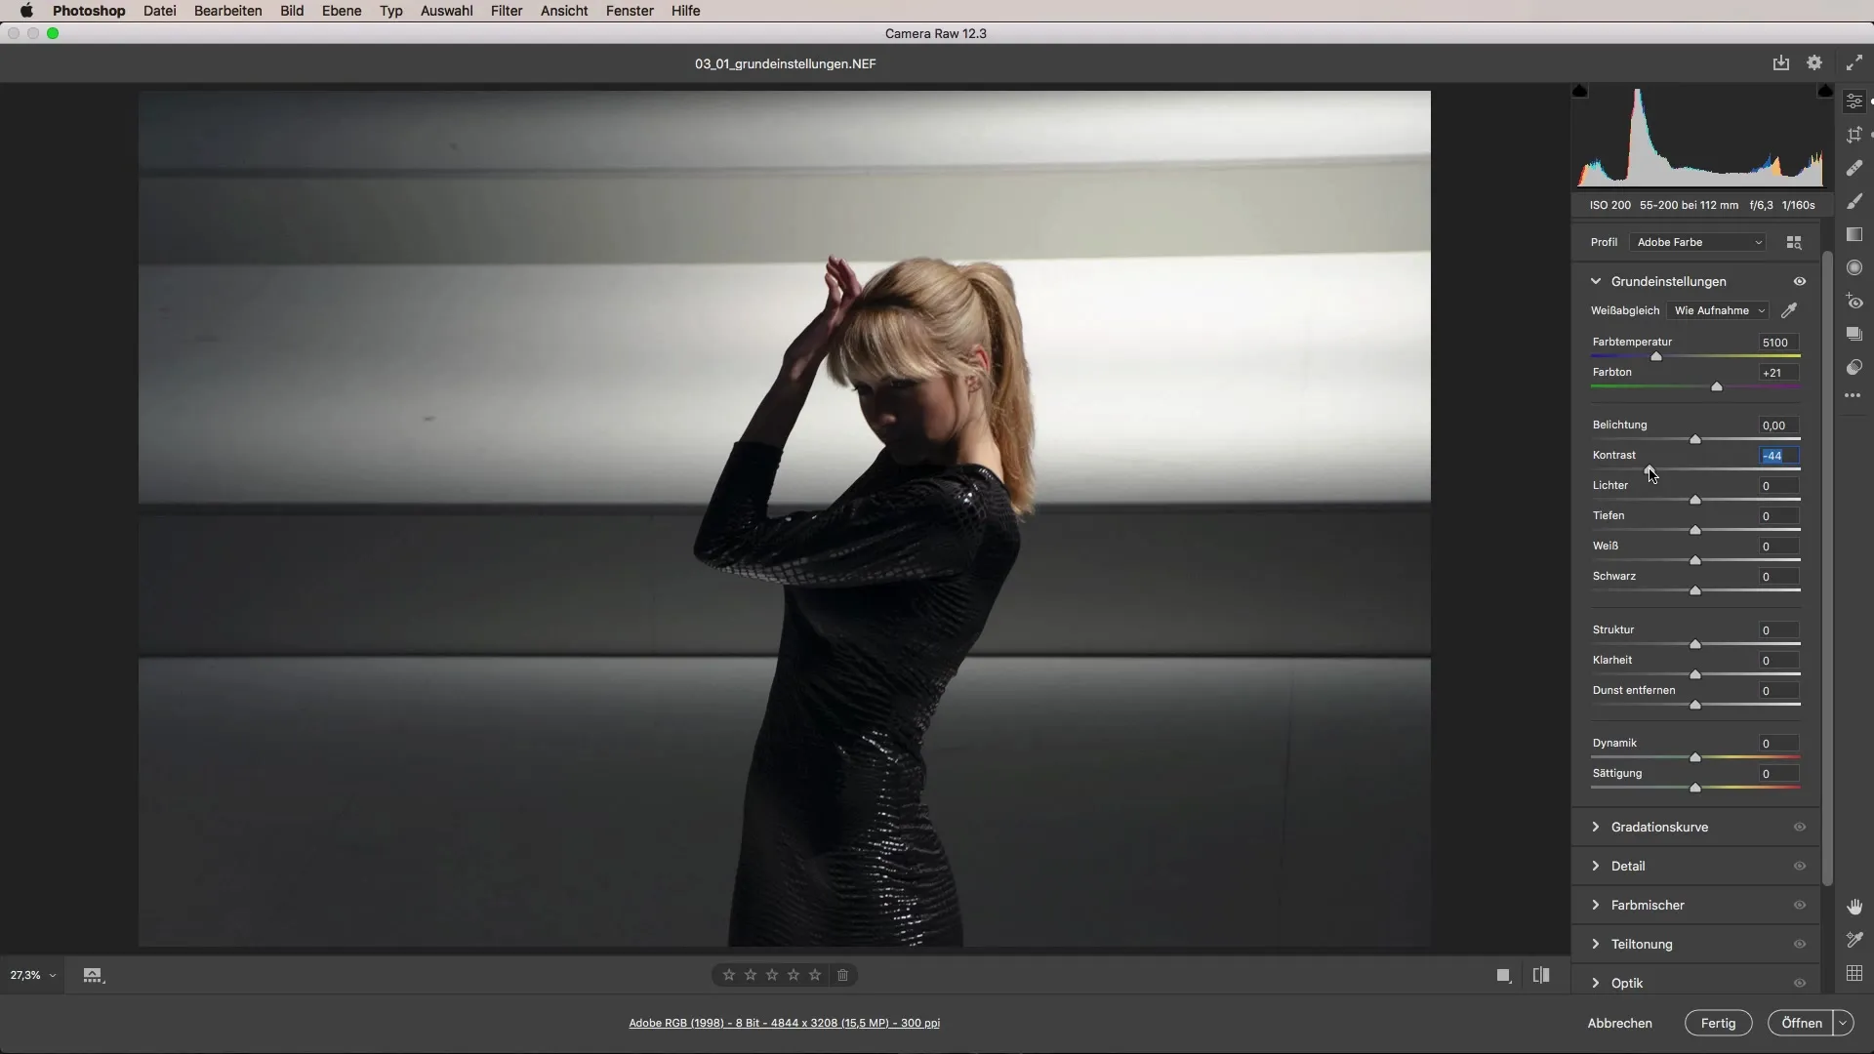The width and height of the screenshot is (1874, 1054).
Task: Toggle Farbmischer visibility eye
Action: (x=1800, y=905)
